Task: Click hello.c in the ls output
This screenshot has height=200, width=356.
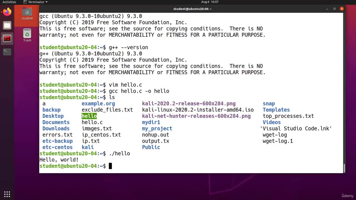Action: tap(92, 122)
